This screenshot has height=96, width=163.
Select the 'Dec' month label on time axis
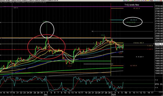pos(46,94)
